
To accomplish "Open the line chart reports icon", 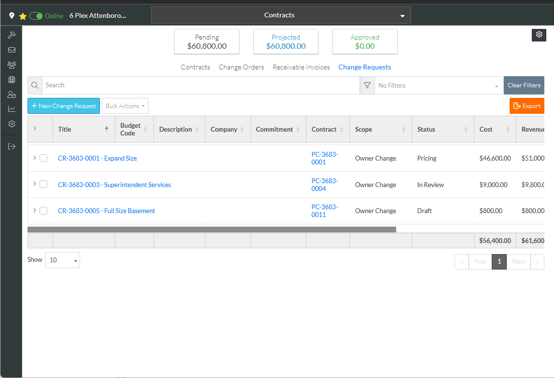I will click(12, 109).
